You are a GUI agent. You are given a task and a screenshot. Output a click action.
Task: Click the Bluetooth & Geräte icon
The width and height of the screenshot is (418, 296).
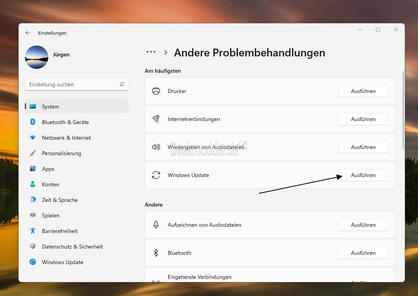coord(33,122)
